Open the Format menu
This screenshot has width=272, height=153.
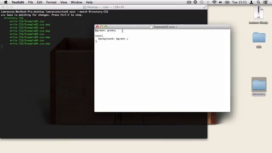[51, 2]
